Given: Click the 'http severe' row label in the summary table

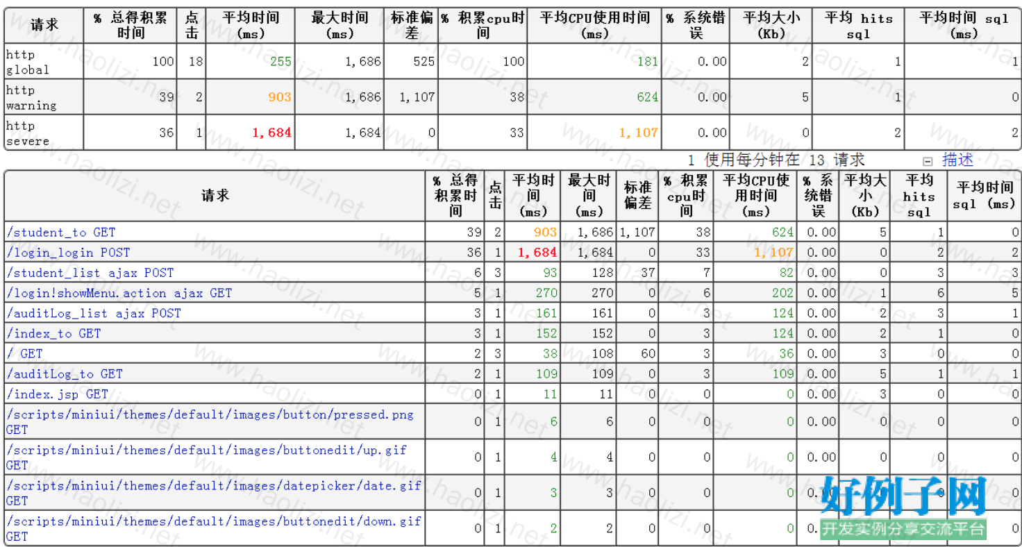Looking at the screenshot, I should [28, 133].
